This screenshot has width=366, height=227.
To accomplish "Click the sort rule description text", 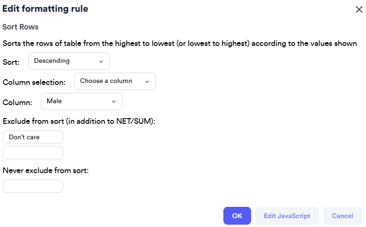I will click(180, 44).
